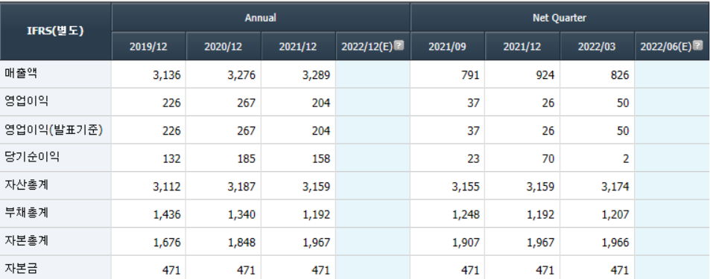Click 매출액 value 791 for 2021/09
Image resolution: width=710 pixels, height=279 pixels.
click(x=470, y=75)
